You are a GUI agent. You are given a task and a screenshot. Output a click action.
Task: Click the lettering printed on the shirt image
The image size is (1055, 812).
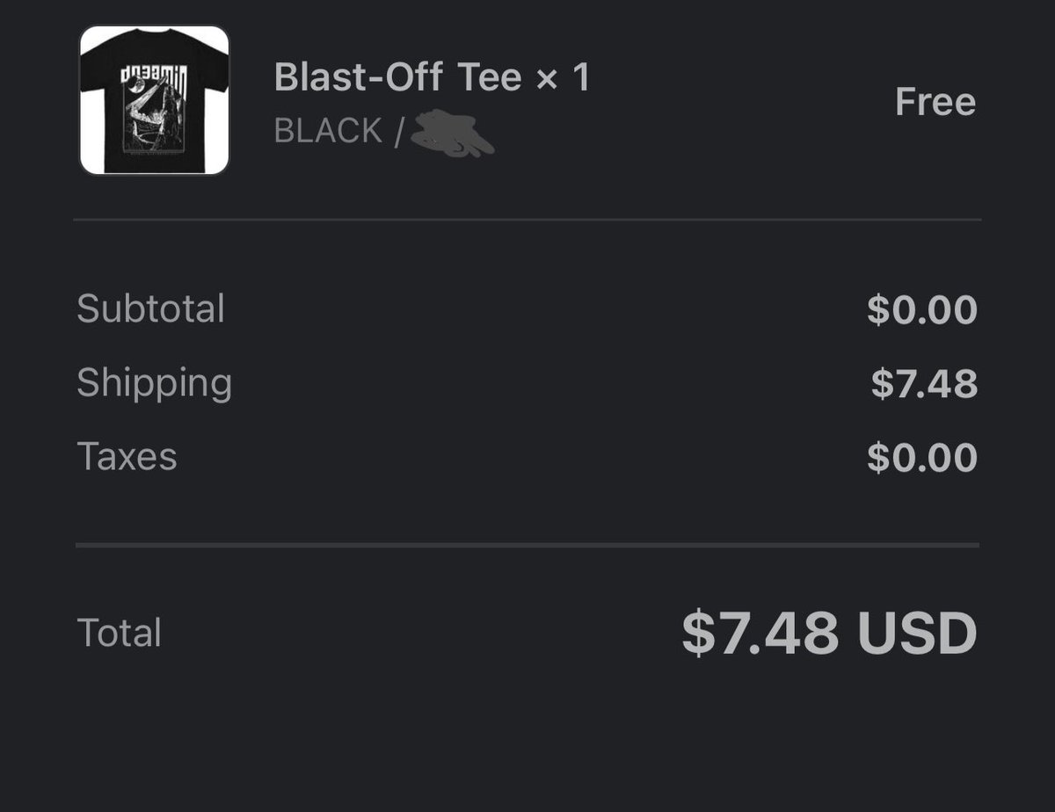[x=155, y=74]
